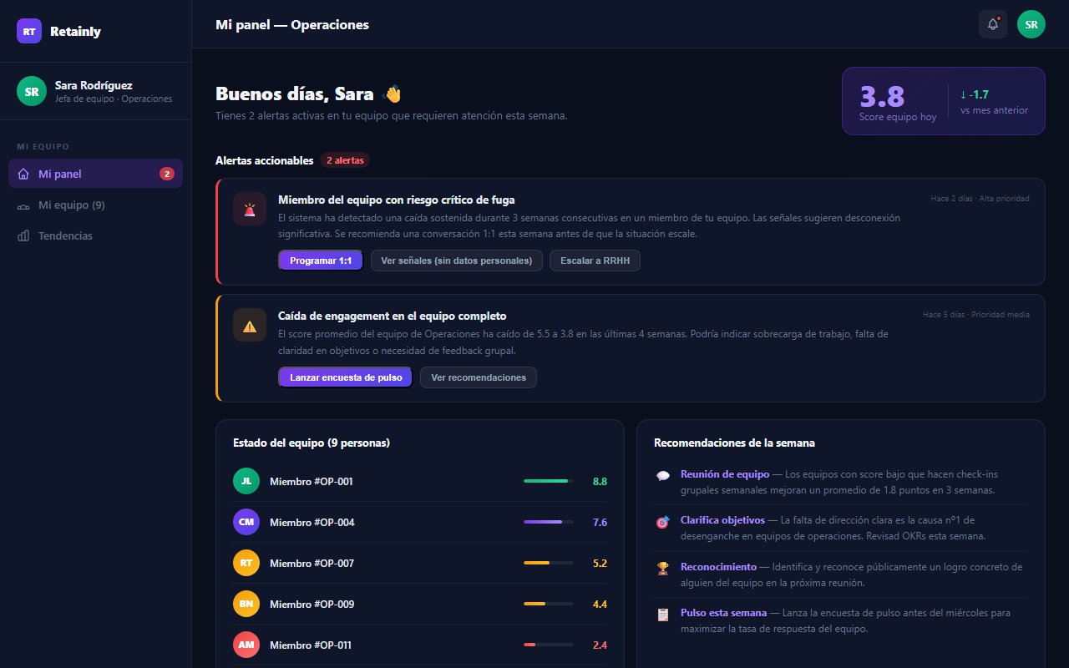Select the JL avatar for Miembro #OP-001

pos(246,481)
